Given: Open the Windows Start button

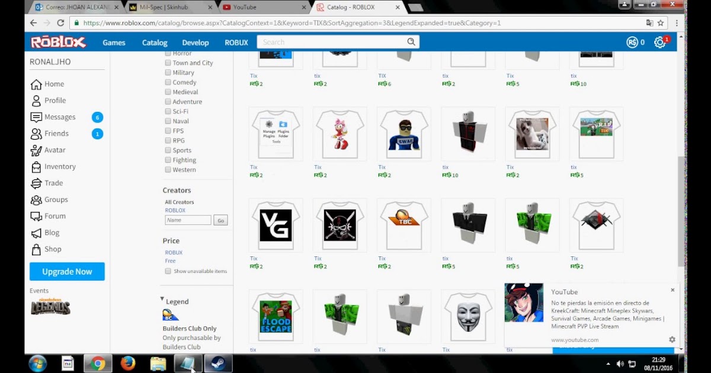Looking at the screenshot, I should click(37, 363).
